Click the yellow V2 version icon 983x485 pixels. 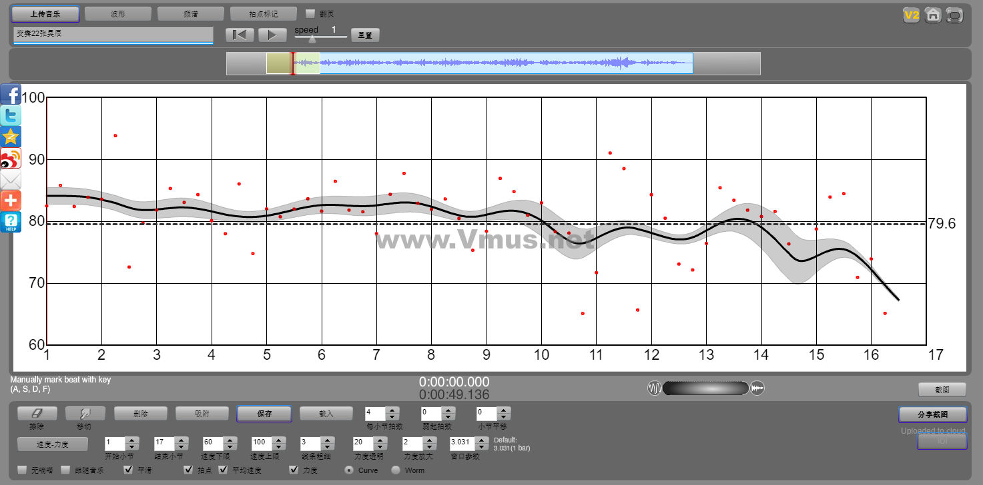pyautogui.click(x=911, y=15)
